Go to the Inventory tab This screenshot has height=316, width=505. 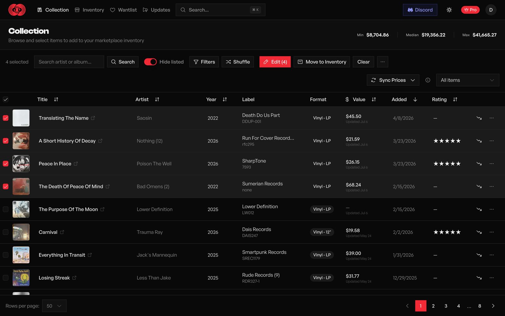pyautogui.click(x=89, y=10)
